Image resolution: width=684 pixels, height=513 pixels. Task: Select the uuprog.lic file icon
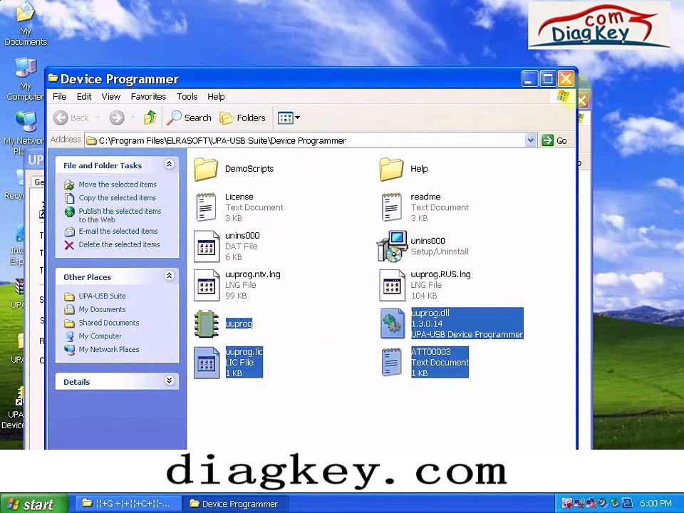[x=207, y=362]
